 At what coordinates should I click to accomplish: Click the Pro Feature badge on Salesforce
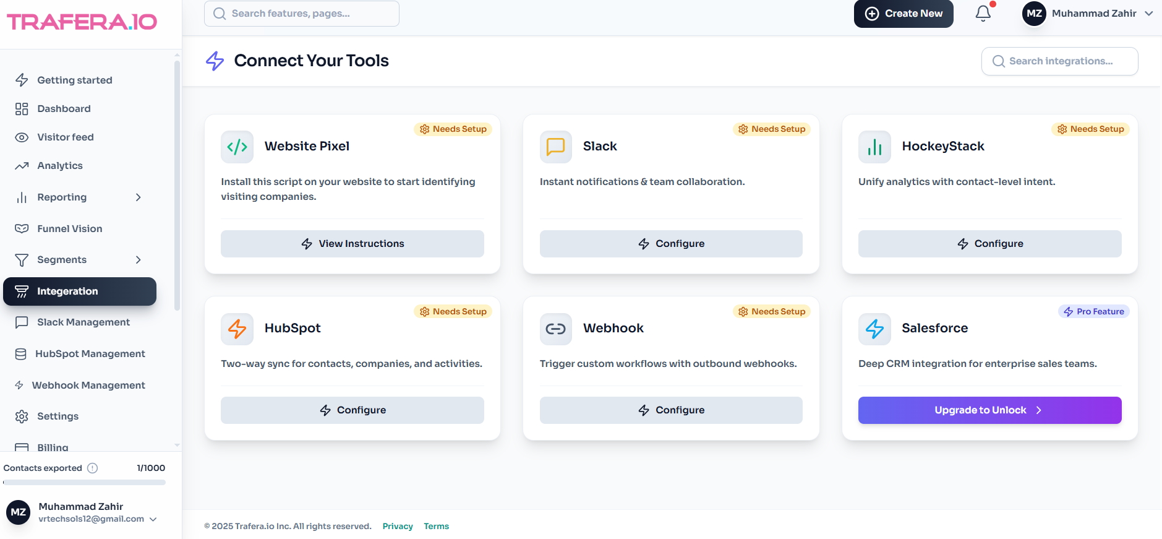pyautogui.click(x=1094, y=312)
